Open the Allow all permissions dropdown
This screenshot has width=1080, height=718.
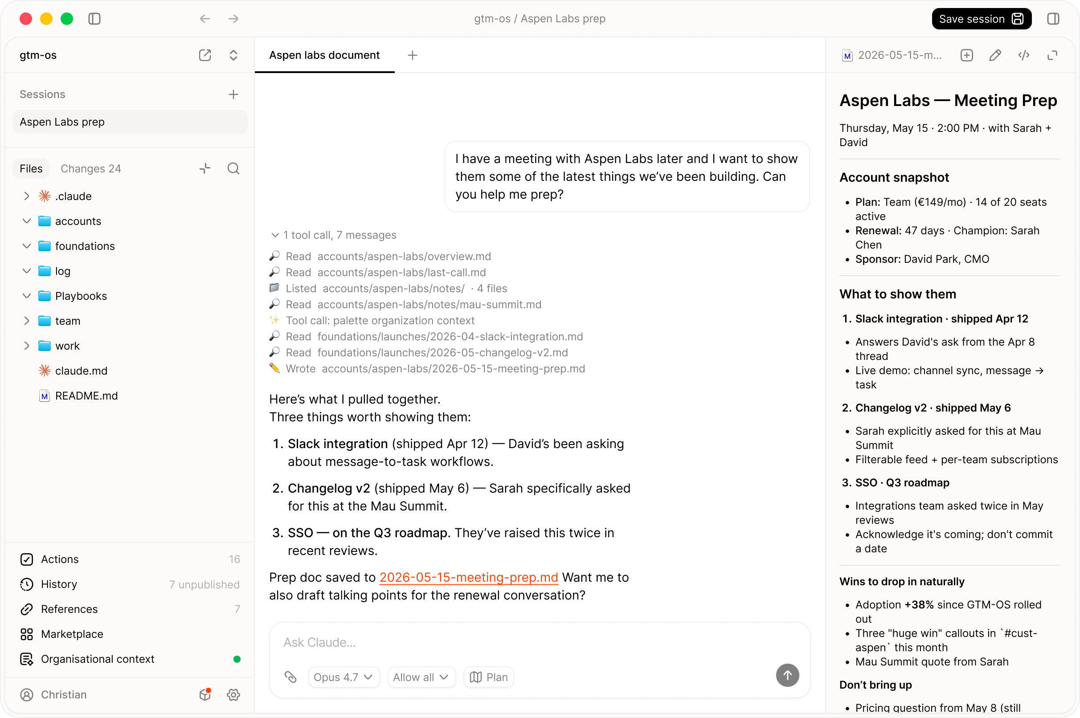[421, 677]
